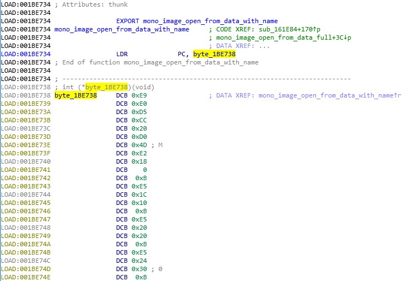Select the value 0xE9 at byte_1BE738
The height and width of the screenshot is (281, 420).
[x=139, y=95]
